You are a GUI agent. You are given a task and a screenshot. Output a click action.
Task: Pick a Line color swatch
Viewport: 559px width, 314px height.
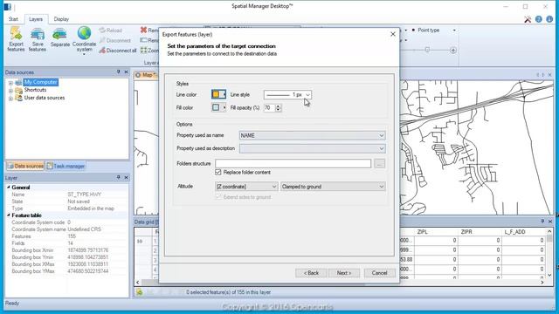pyautogui.click(x=218, y=94)
